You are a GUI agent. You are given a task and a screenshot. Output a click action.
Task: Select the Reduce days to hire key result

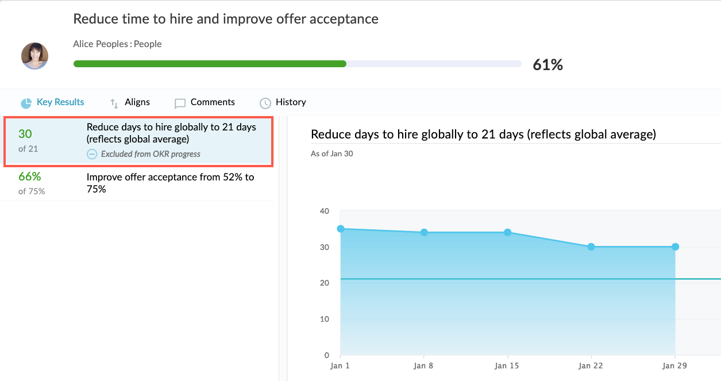pos(138,142)
